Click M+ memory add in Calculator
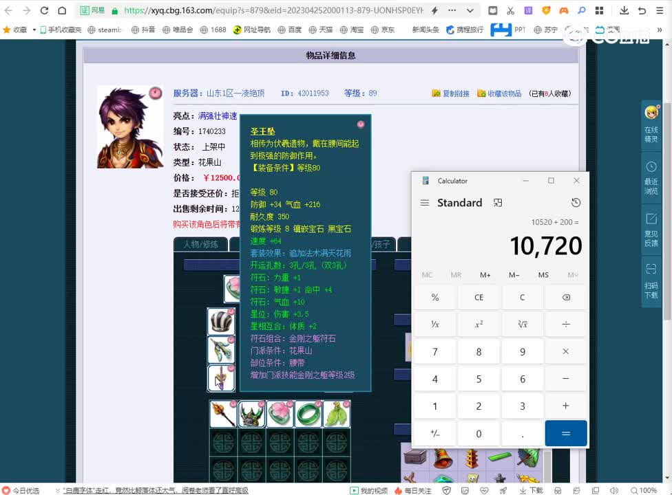 [x=485, y=275]
